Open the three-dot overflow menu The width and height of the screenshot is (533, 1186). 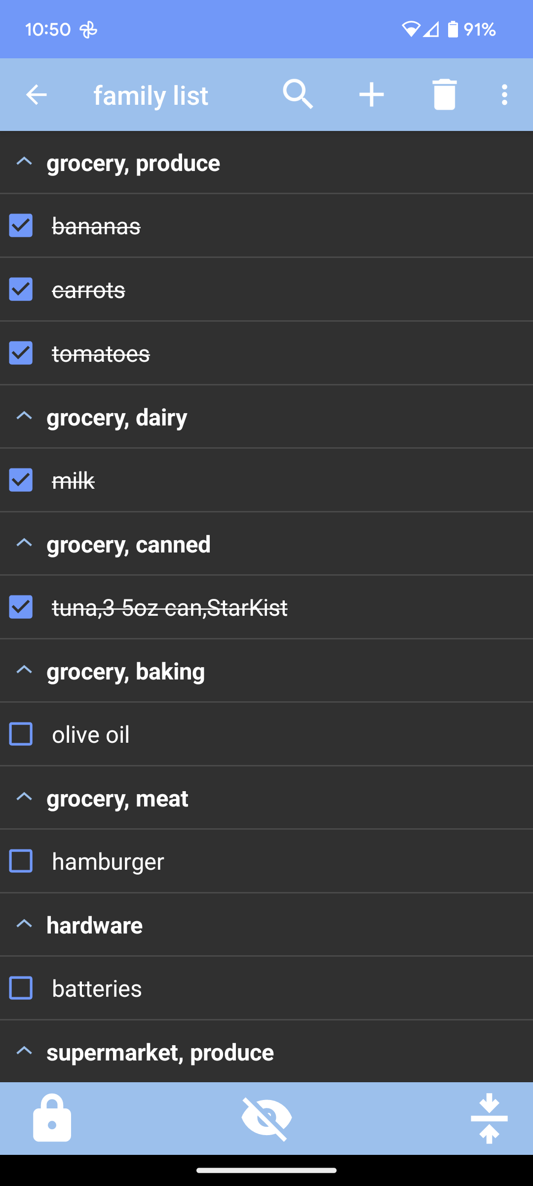pyautogui.click(x=504, y=94)
